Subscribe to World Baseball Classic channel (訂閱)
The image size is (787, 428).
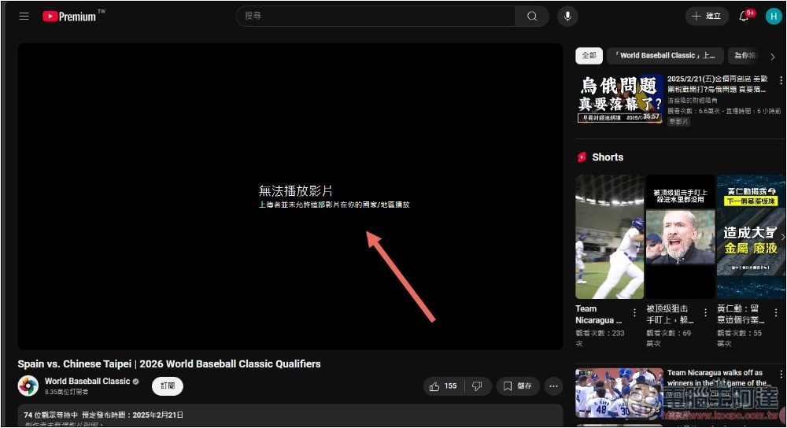[168, 386]
